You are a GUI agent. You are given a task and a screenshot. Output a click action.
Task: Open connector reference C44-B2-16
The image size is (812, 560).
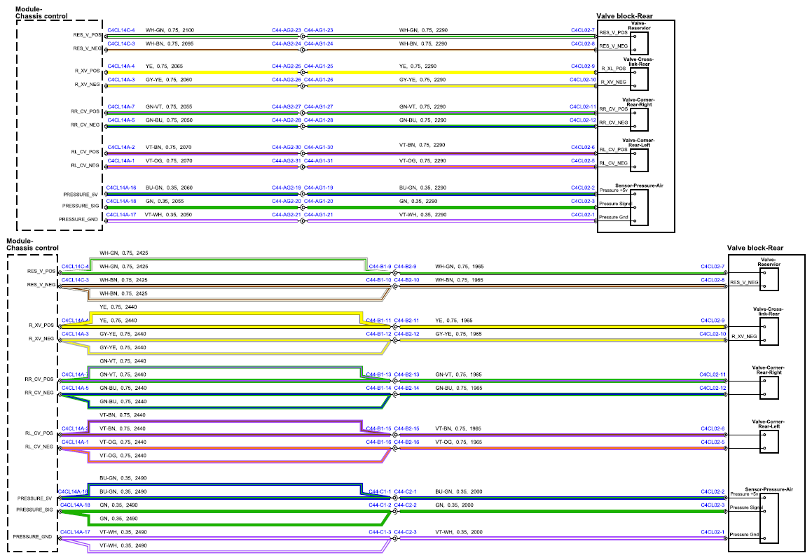click(x=406, y=442)
